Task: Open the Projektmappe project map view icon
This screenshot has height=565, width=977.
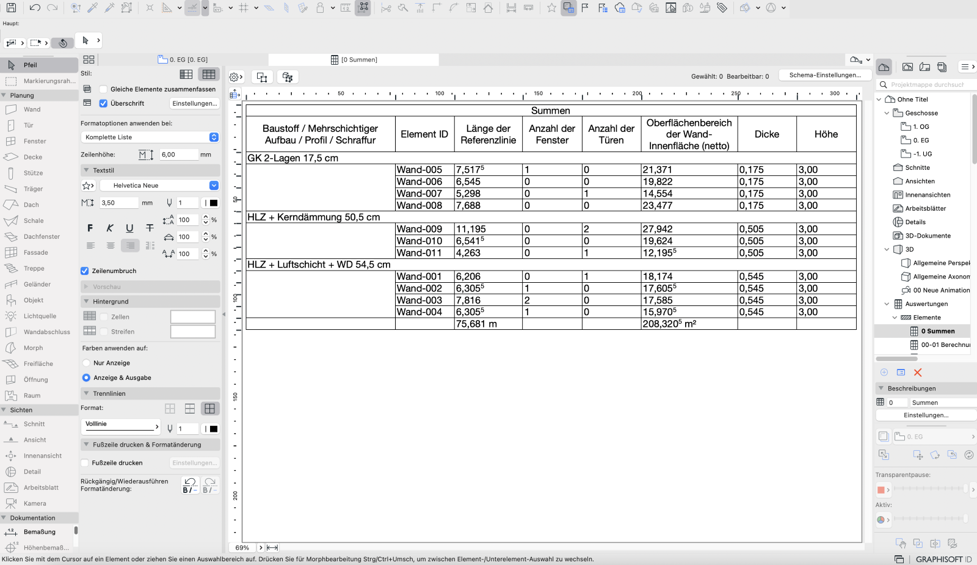Action: [884, 67]
